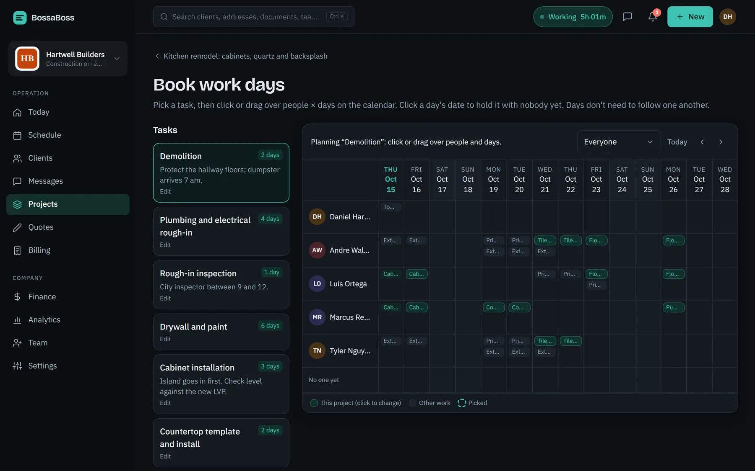The height and width of the screenshot is (471, 755).
Task: Go to next calendar period
Action: click(x=721, y=142)
